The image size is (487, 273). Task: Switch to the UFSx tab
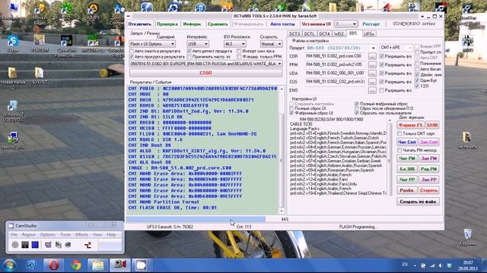click(369, 33)
